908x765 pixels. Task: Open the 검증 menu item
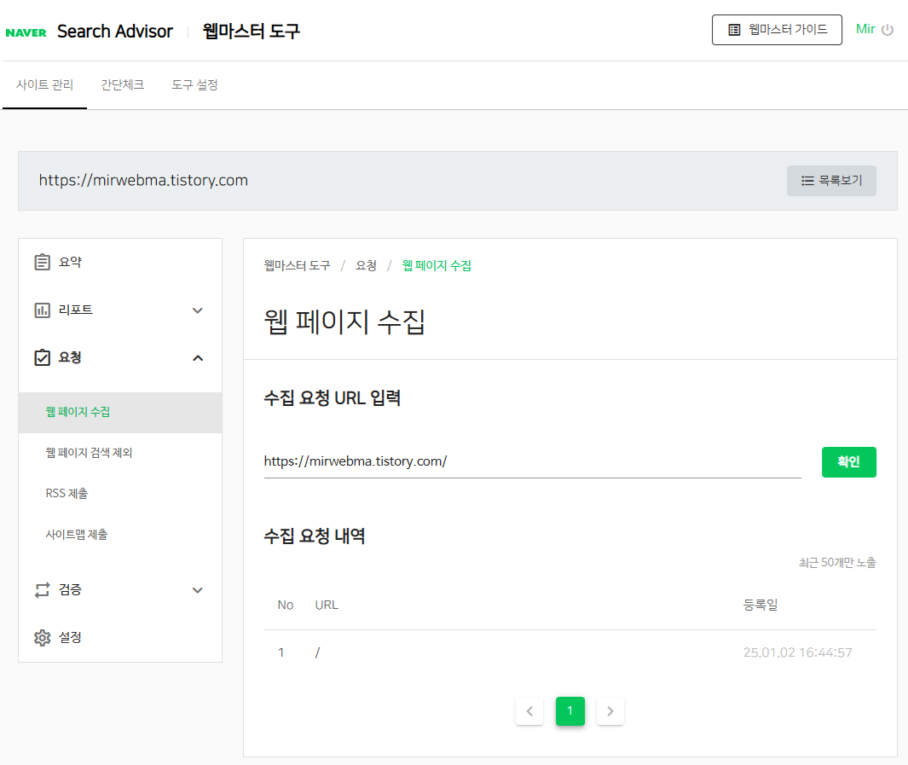pos(70,589)
